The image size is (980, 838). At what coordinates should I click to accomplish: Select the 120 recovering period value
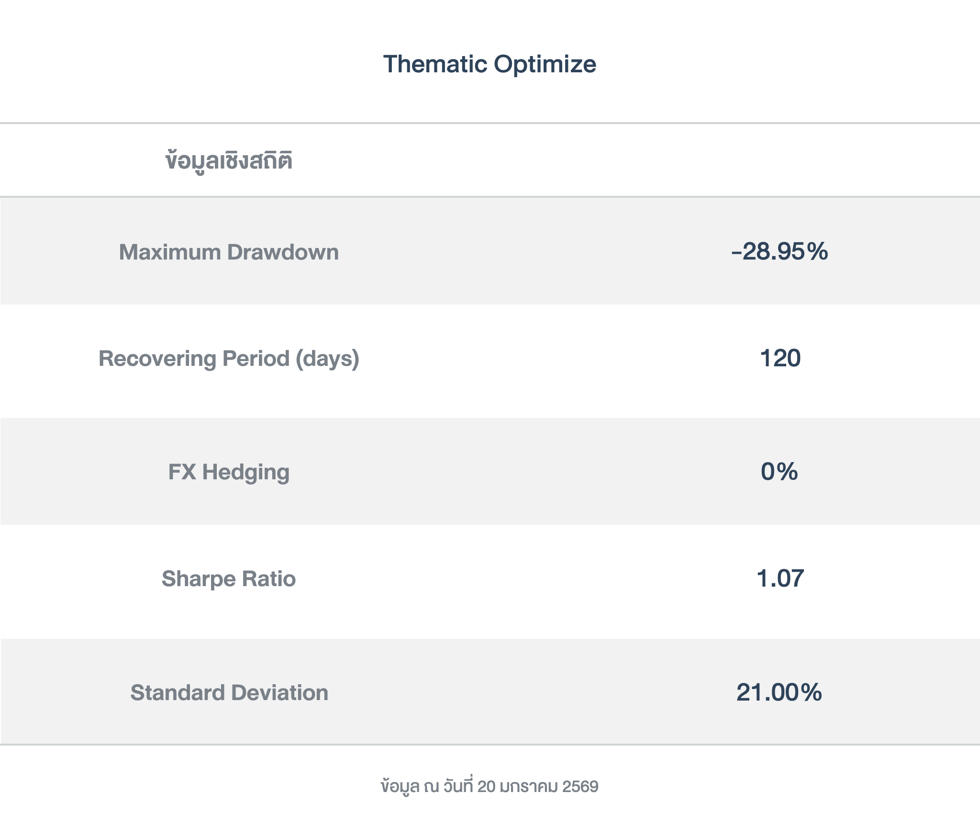780,358
